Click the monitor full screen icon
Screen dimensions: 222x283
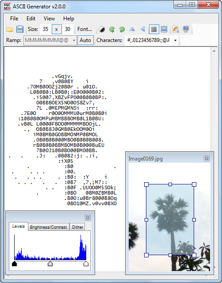pyautogui.click(x=186, y=29)
